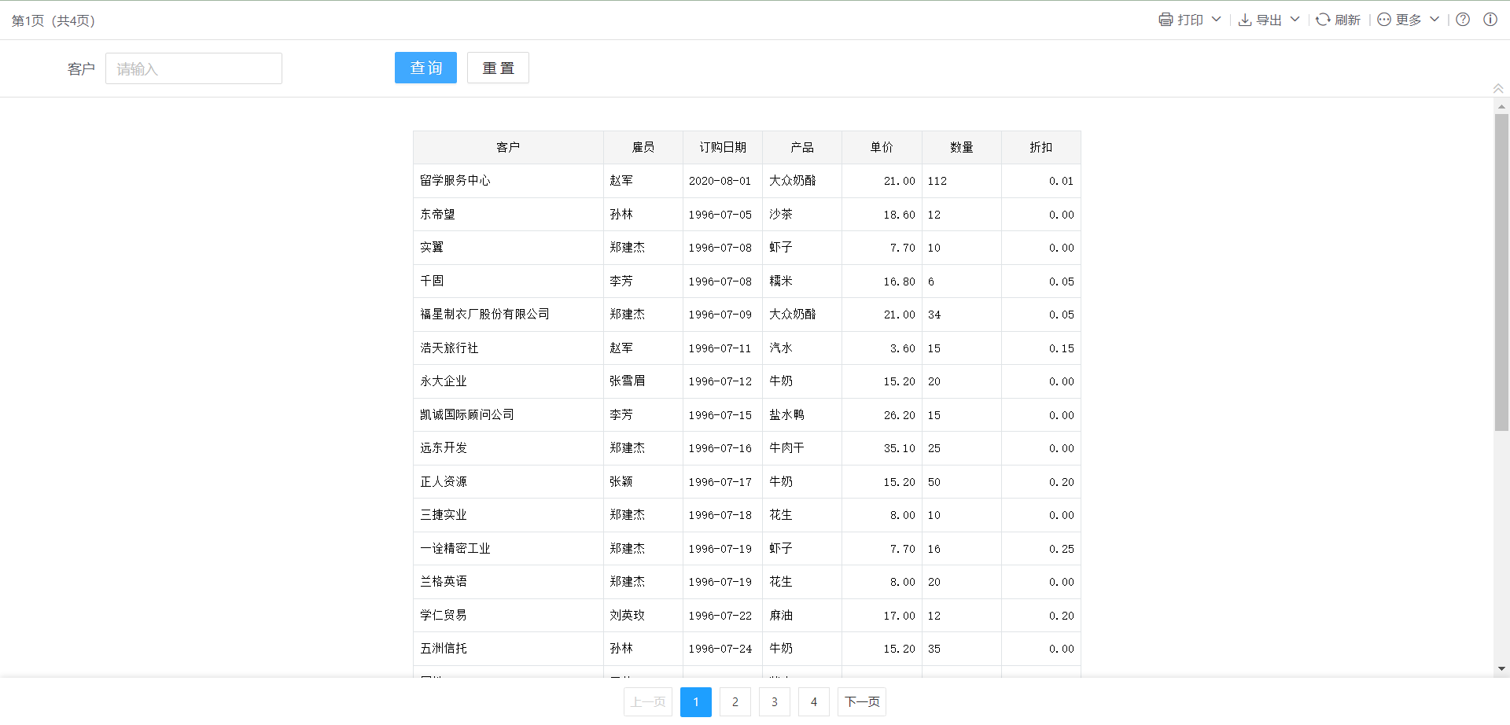Image resolution: width=1510 pixels, height=725 pixels.
Task: Go to page 4 in pagination
Action: [x=814, y=702]
